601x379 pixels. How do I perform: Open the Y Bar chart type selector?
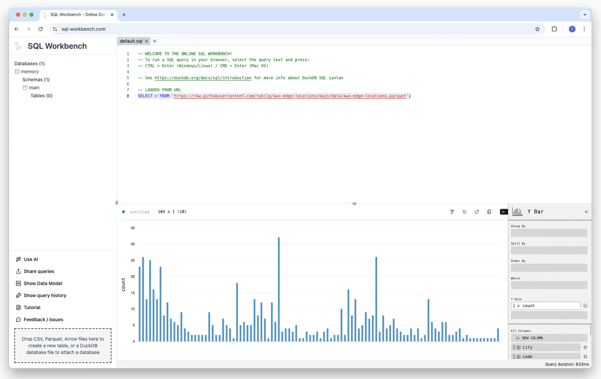pyautogui.click(x=528, y=212)
